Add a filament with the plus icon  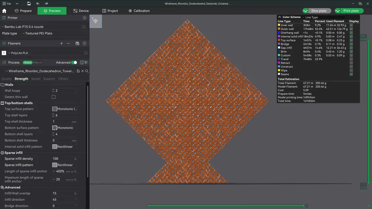pos(62,43)
